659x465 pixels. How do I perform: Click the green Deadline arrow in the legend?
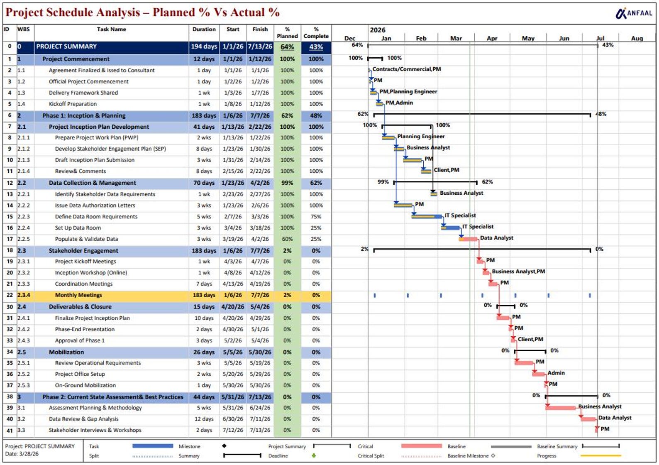pos(314,455)
